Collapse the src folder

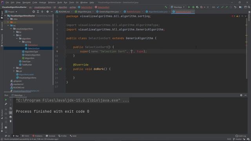(x=8, y=25)
